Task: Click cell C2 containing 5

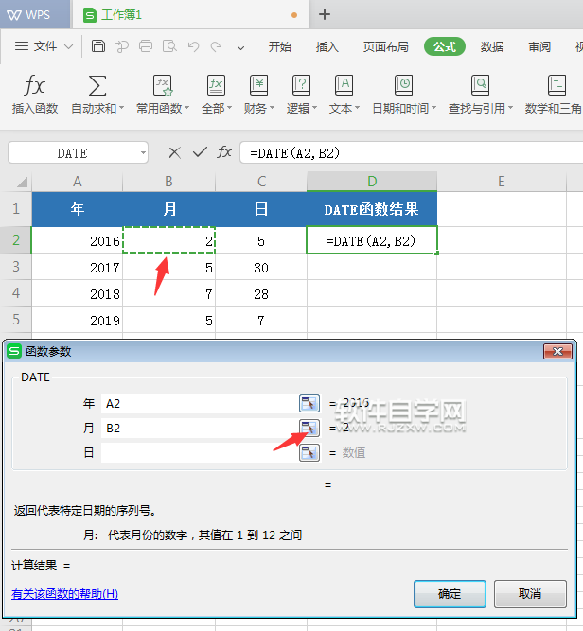Action: (261, 240)
